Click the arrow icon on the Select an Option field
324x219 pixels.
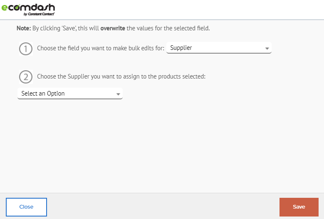coord(118,94)
